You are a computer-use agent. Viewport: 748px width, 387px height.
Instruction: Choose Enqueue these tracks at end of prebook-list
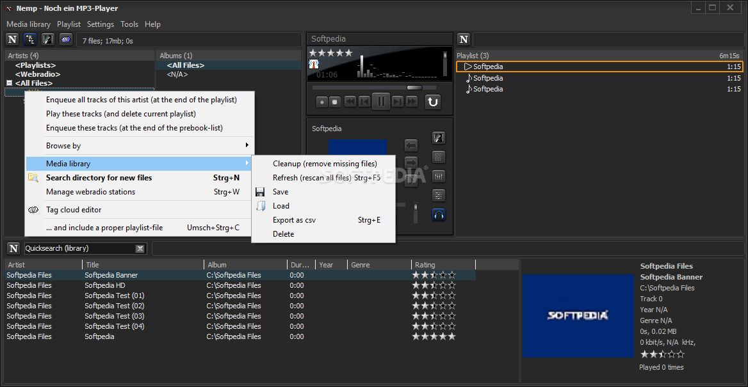pyautogui.click(x=140, y=128)
